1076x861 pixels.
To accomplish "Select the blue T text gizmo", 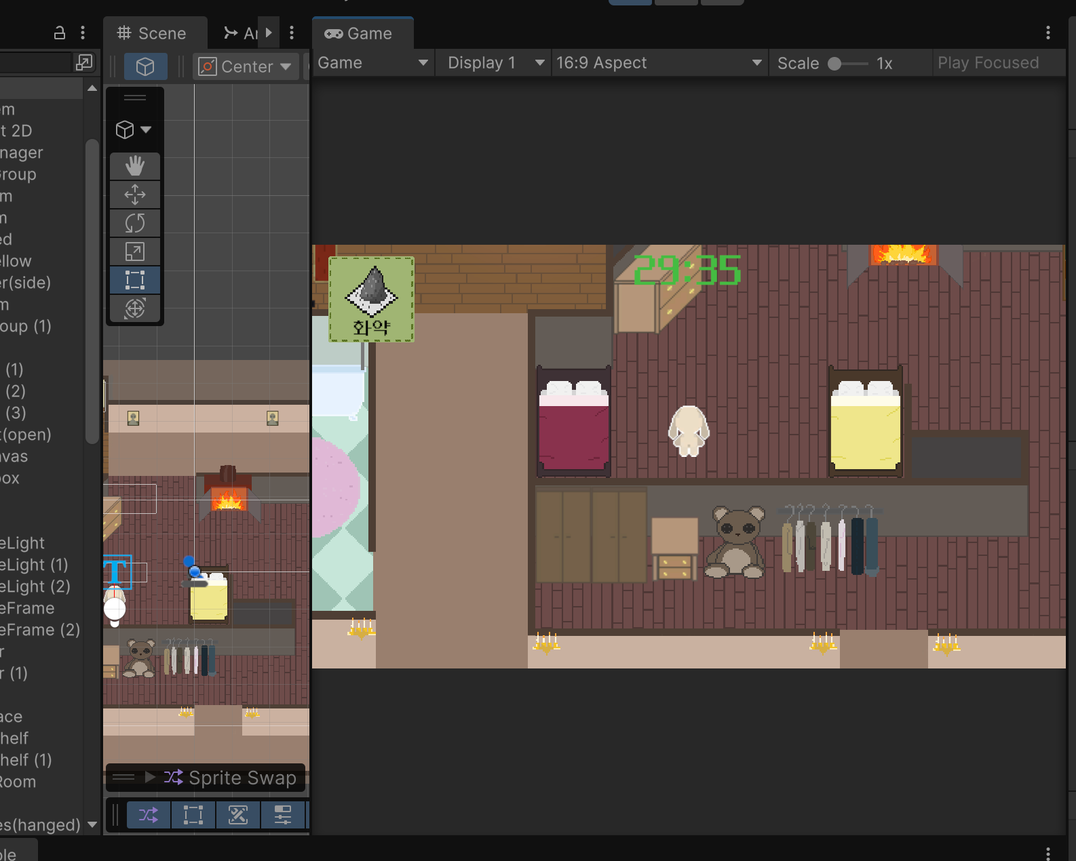I will tap(117, 572).
